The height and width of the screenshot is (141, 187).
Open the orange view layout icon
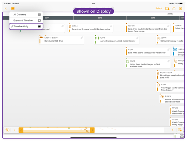click(13, 8)
